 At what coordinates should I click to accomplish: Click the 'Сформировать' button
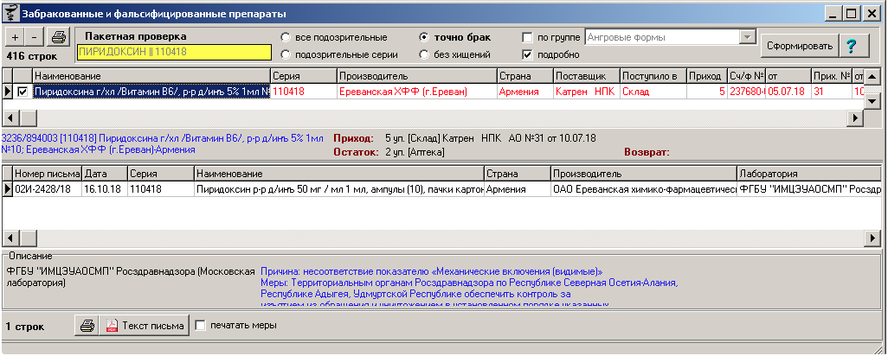point(799,47)
